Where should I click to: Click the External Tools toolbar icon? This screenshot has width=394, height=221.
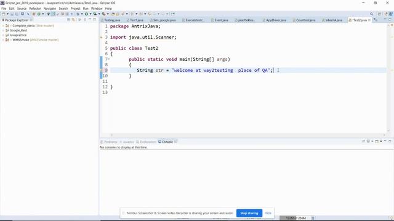tap(103, 14)
